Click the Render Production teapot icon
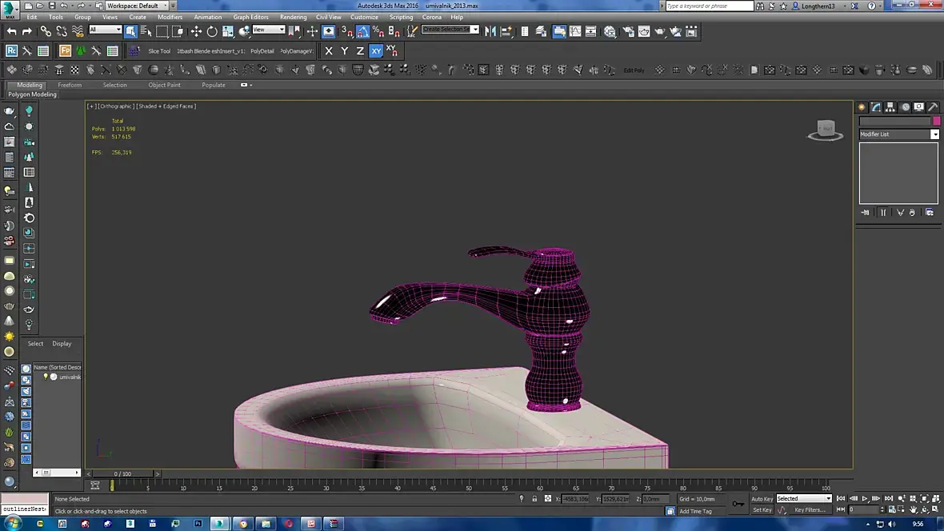 point(660,31)
